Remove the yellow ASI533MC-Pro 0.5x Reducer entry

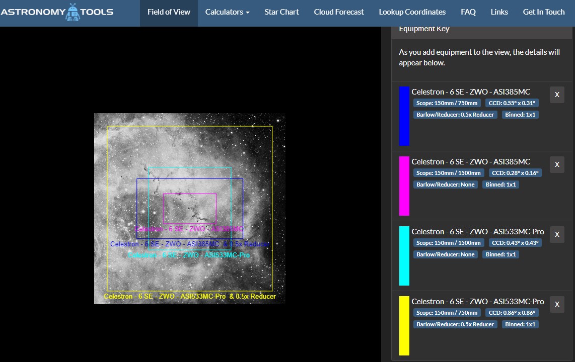click(x=557, y=305)
